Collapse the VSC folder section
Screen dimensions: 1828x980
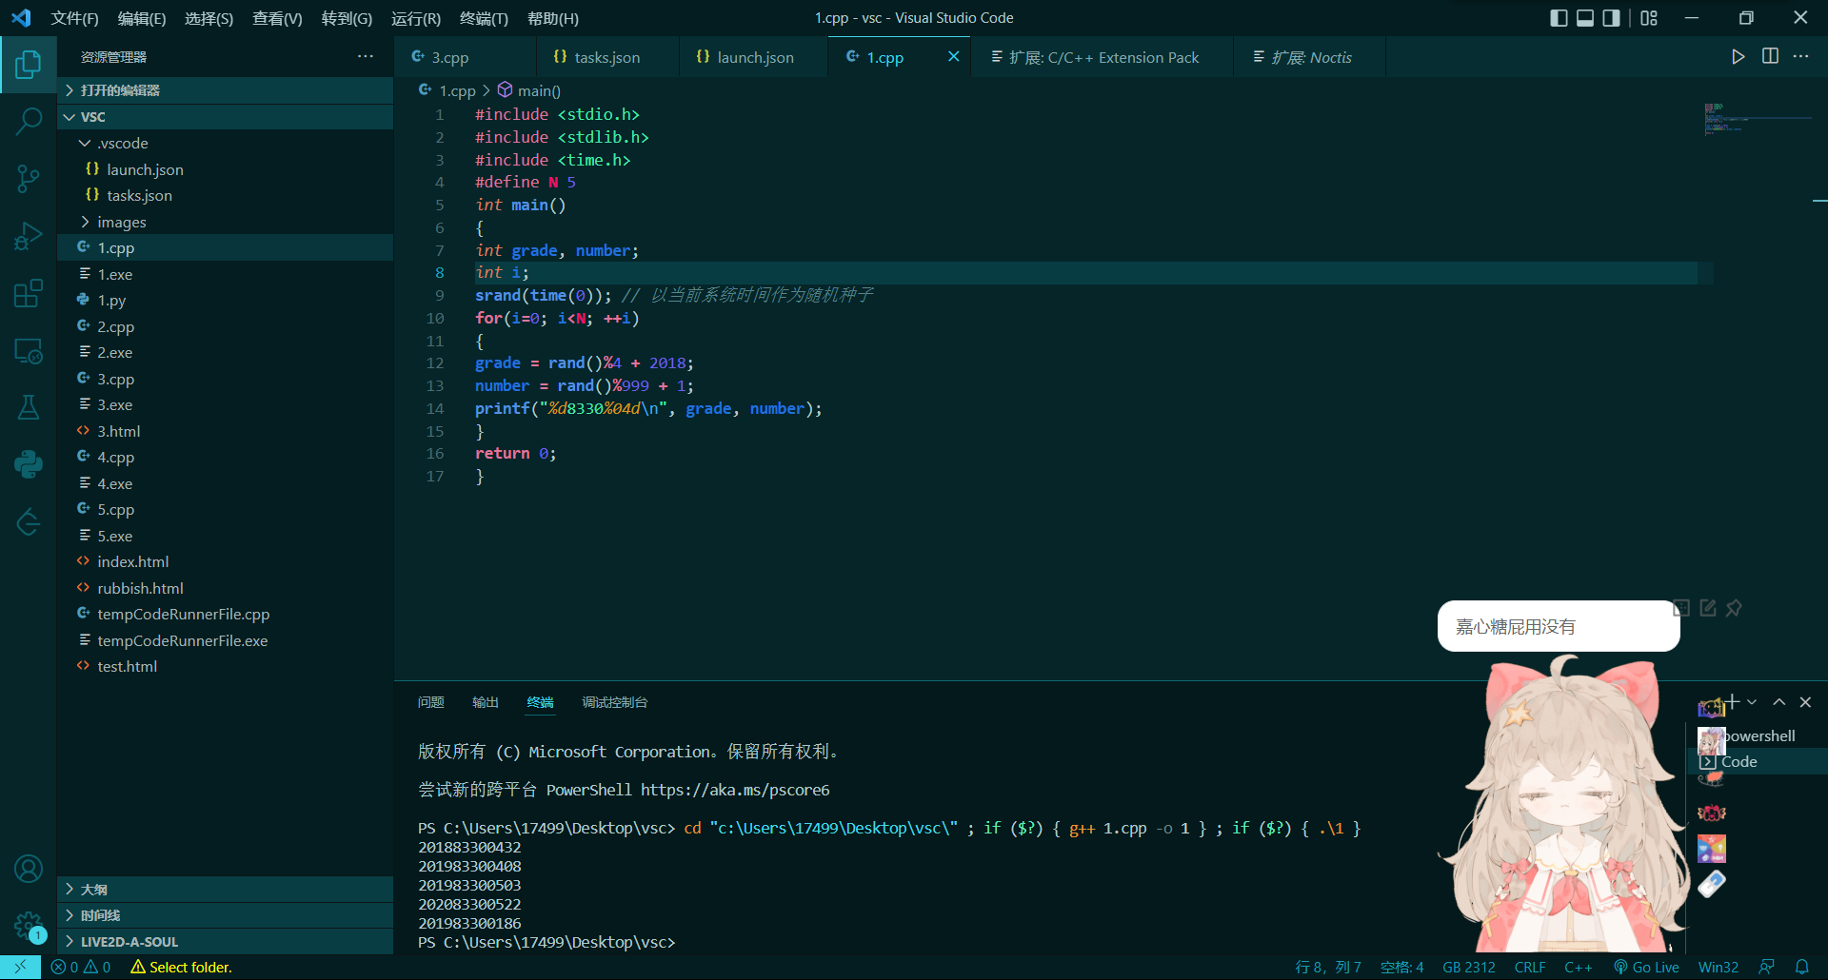pos(225,117)
